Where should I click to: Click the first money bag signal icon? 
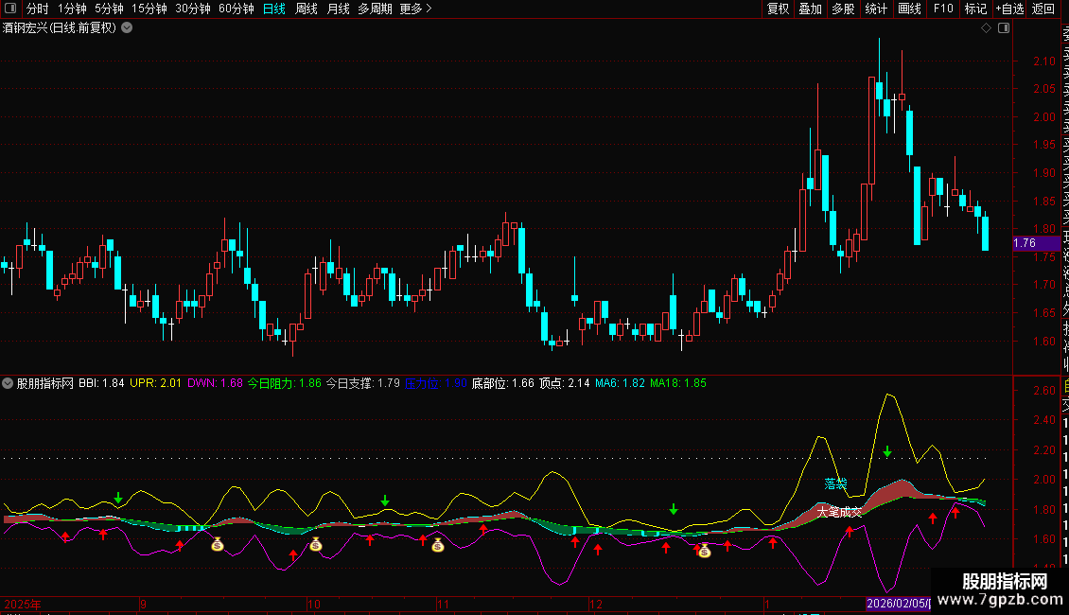click(218, 545)
